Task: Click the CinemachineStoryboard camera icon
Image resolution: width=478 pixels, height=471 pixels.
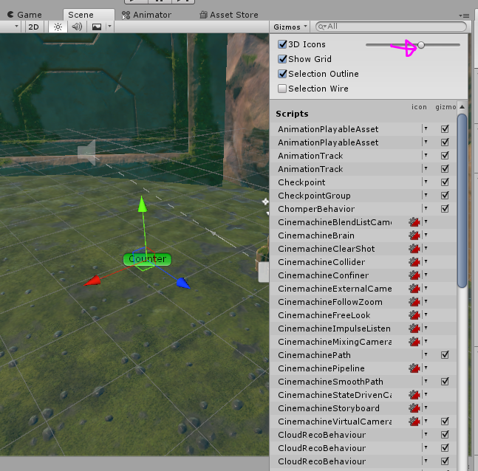Action: [414, 408]
